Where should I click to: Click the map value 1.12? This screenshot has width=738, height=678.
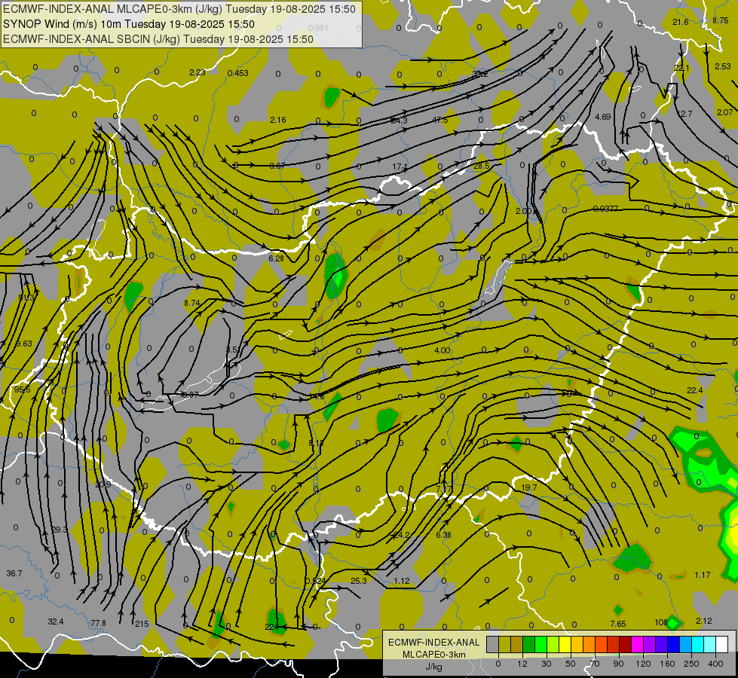click(402, 581)
